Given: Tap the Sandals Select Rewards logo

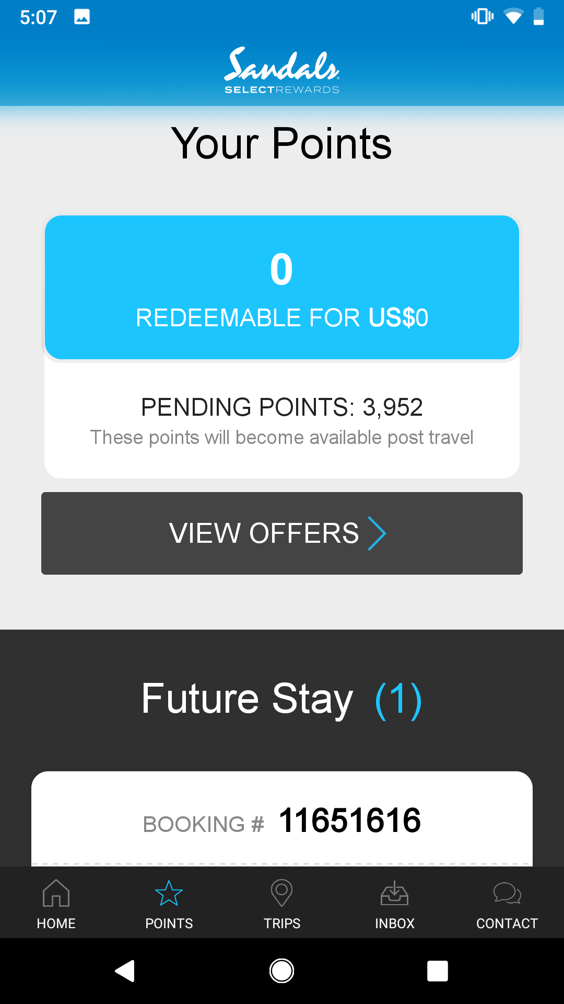Looking at the screenshot, I should [x=282, y=71].
